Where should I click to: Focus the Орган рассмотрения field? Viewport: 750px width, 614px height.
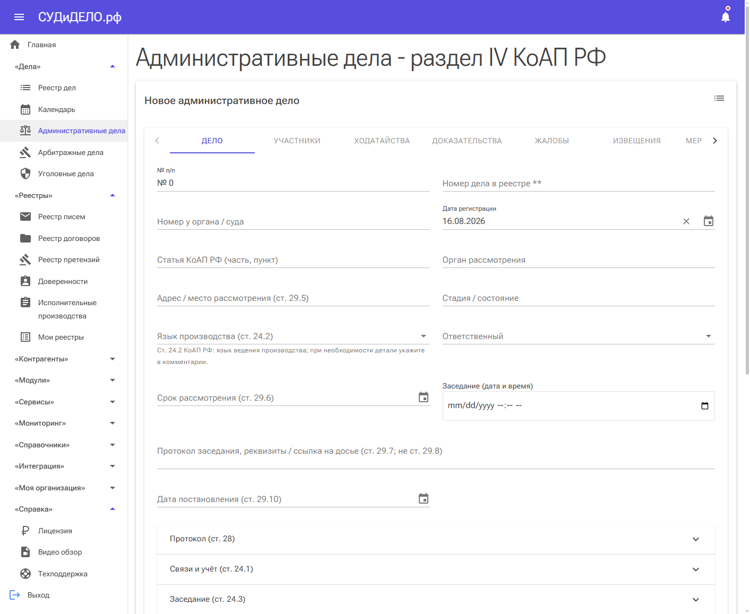point(579,260)
